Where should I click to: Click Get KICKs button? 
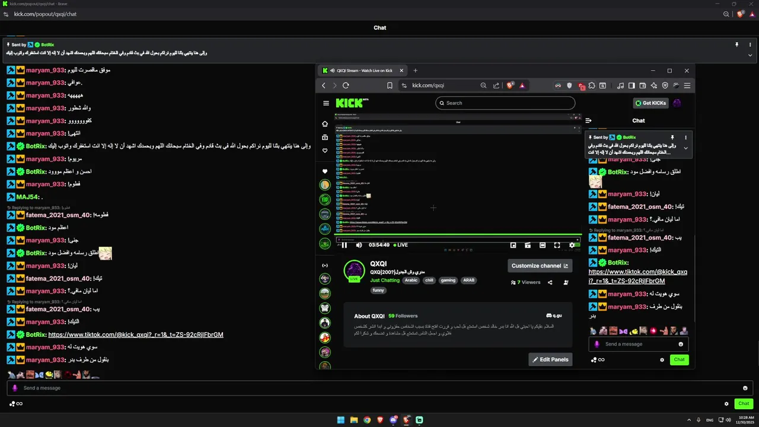[x=650, y=103]
